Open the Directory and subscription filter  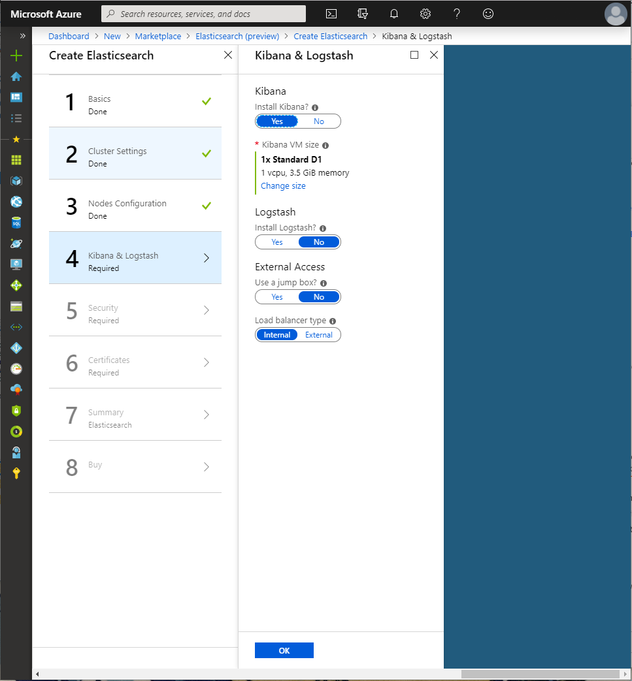[x=362, y=13]
